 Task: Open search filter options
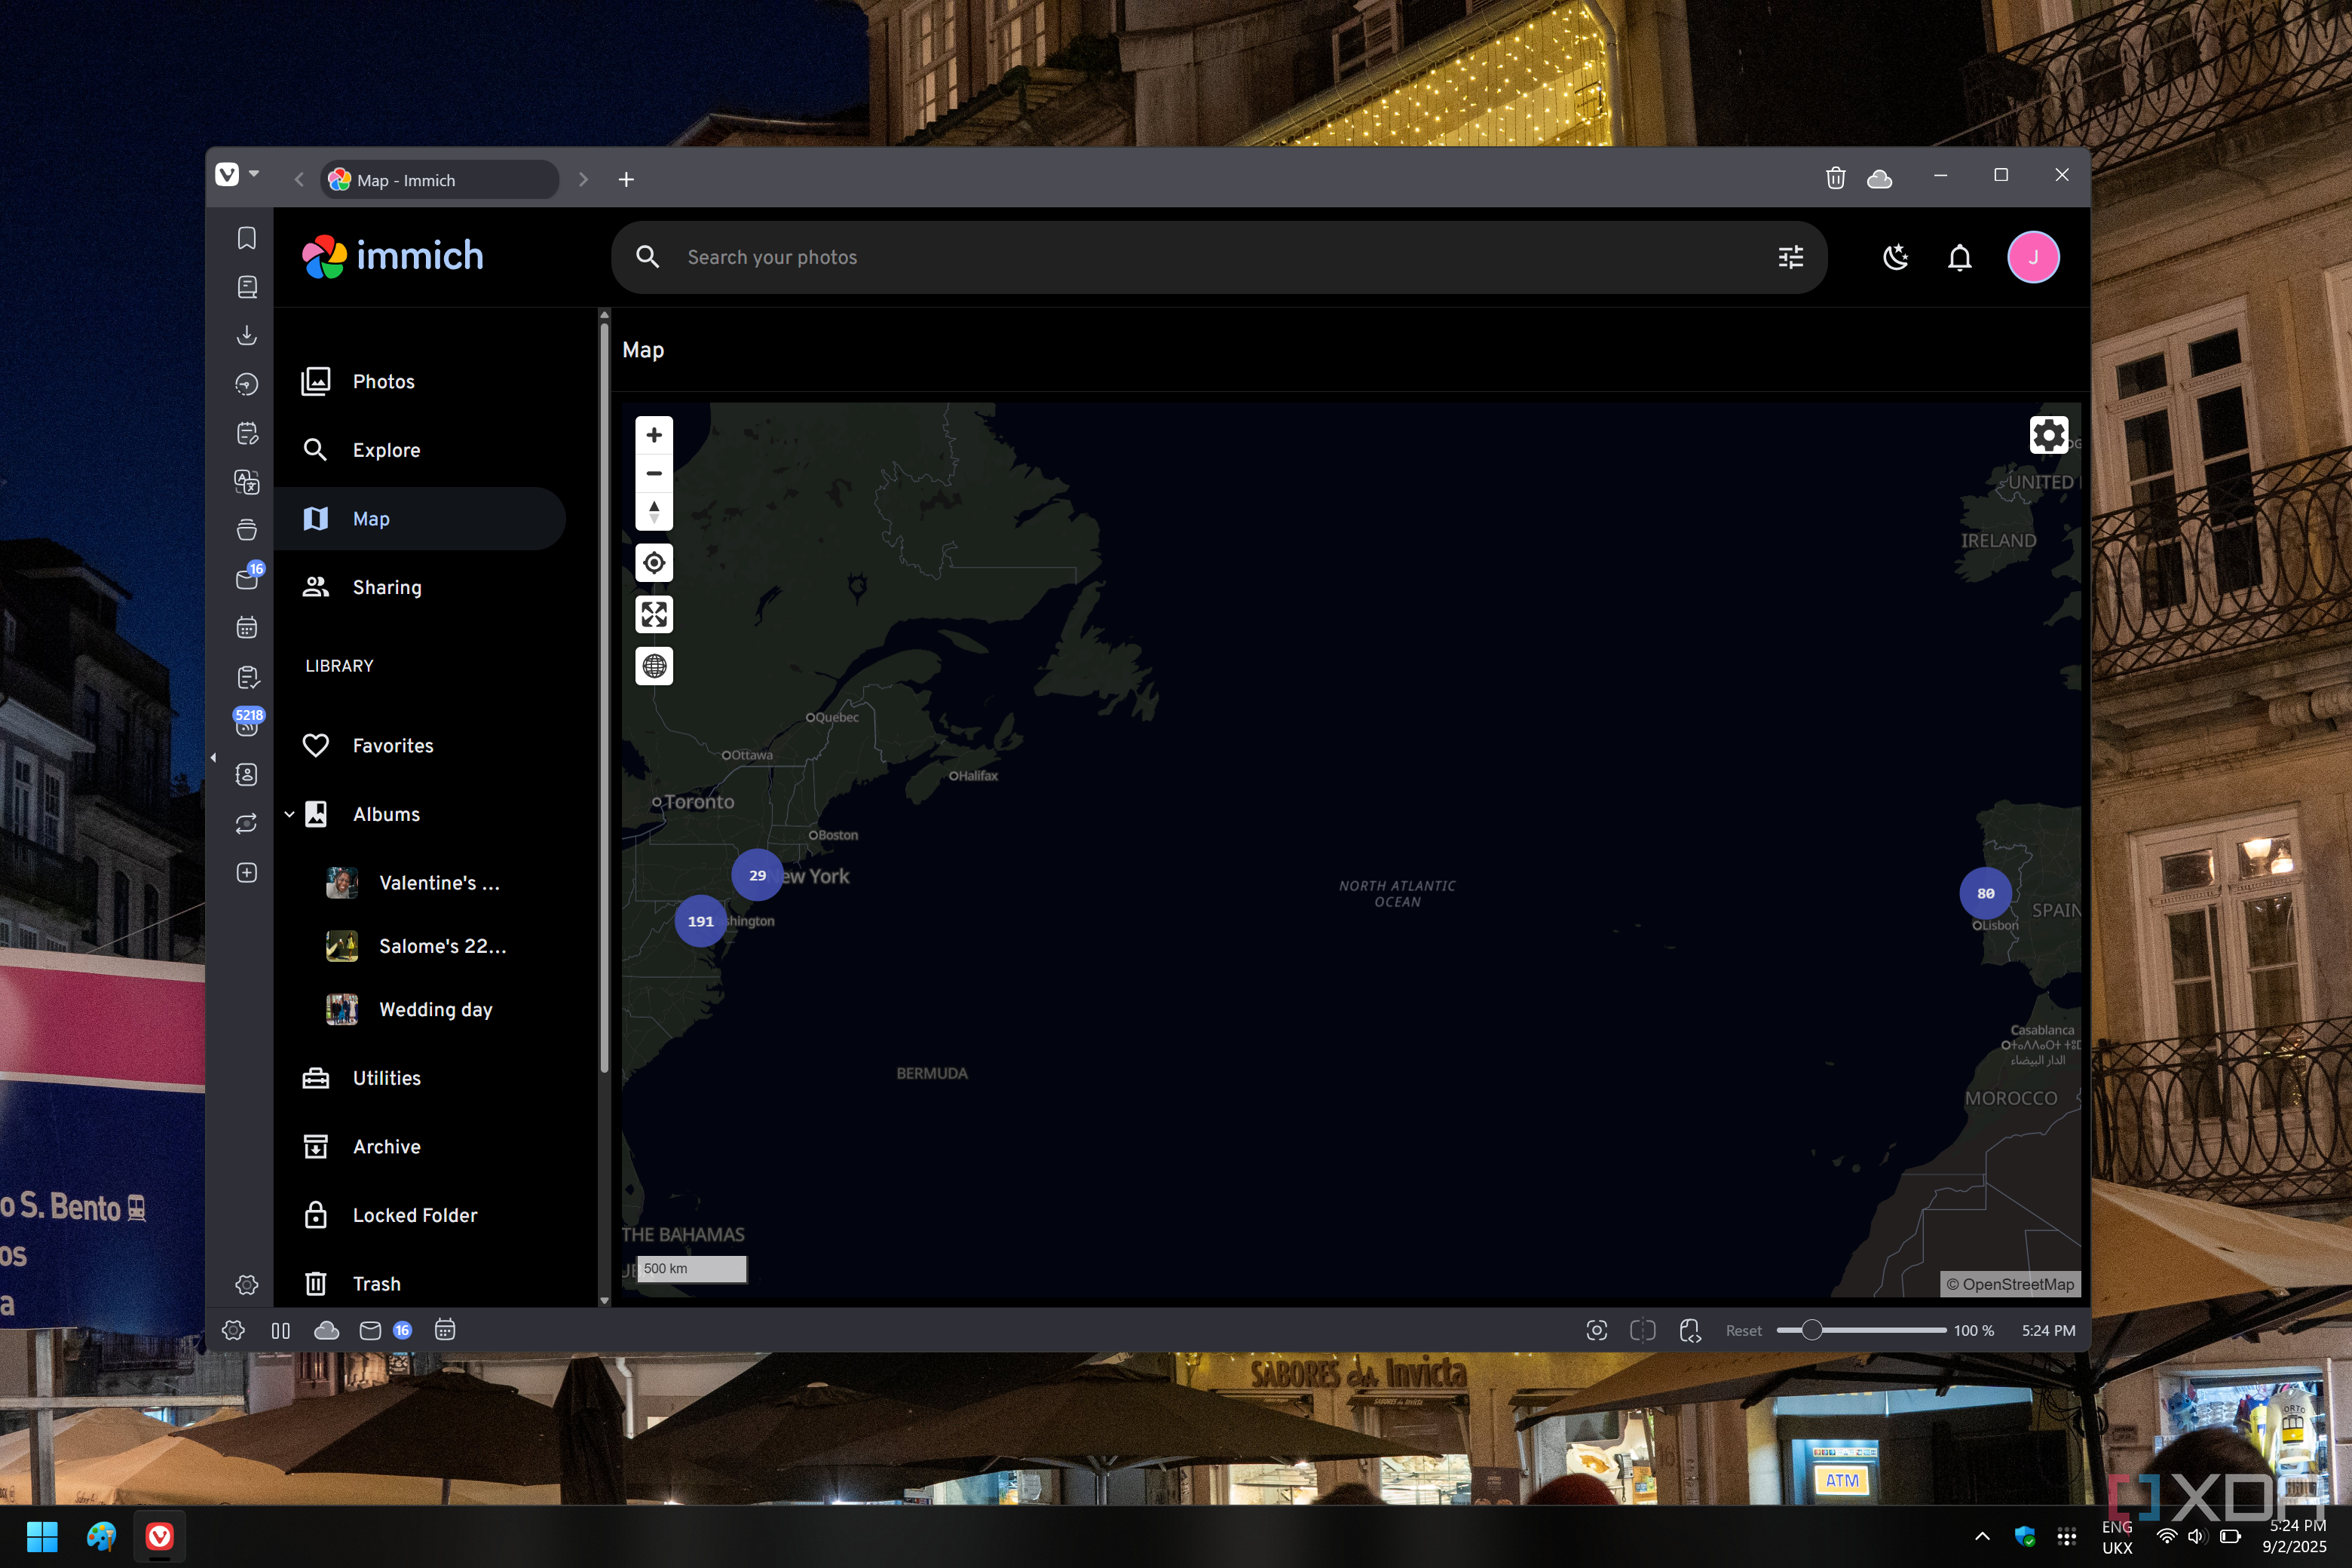click(1790, 258)
